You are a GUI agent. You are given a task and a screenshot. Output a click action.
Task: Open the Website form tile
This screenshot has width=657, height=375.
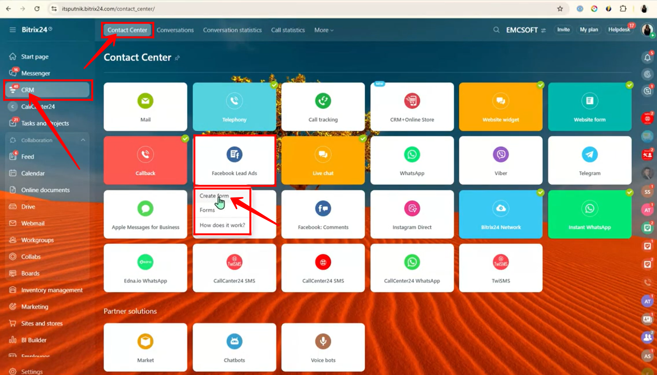click(x=590, y=107)
